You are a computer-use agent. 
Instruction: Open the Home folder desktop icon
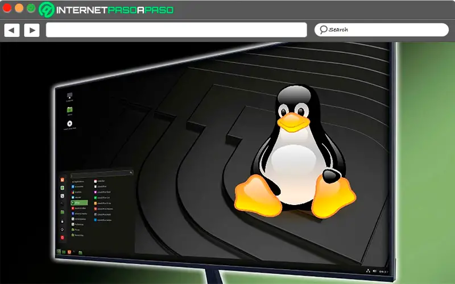[69, 111]
